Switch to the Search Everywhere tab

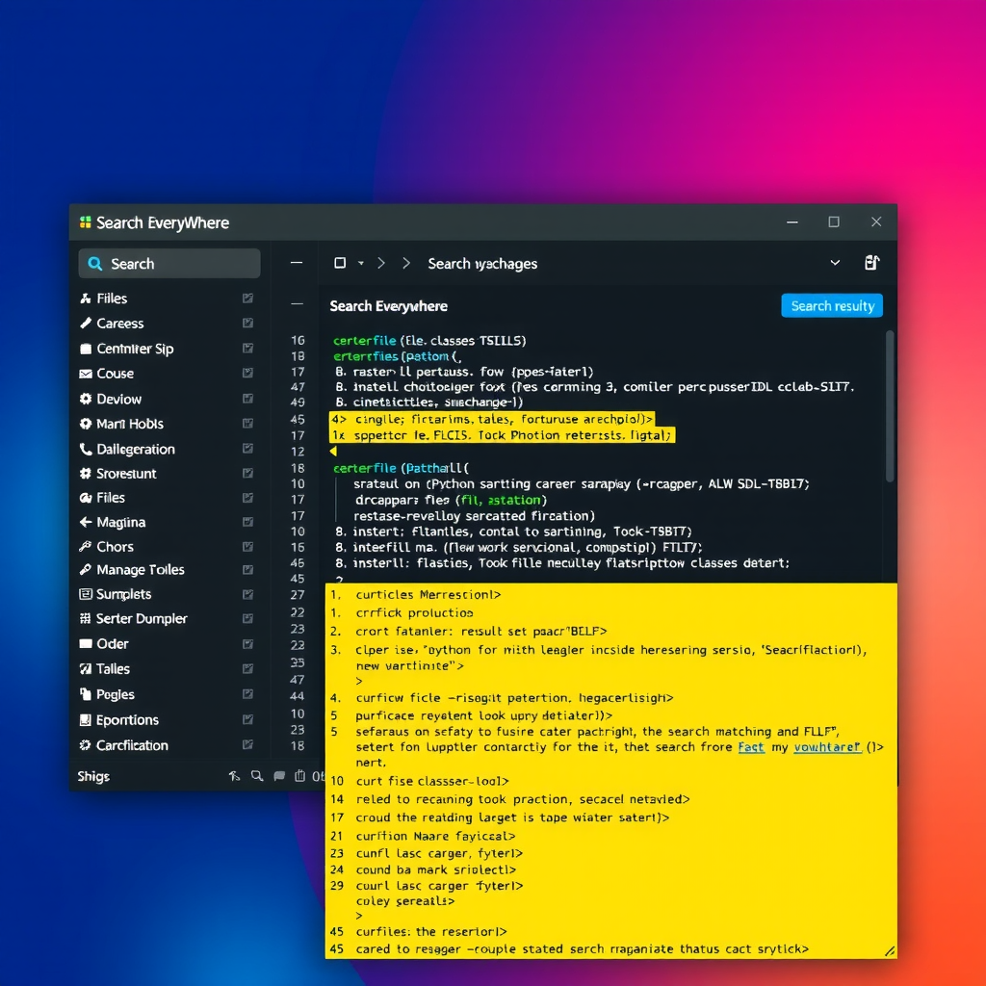coord(388,305)
